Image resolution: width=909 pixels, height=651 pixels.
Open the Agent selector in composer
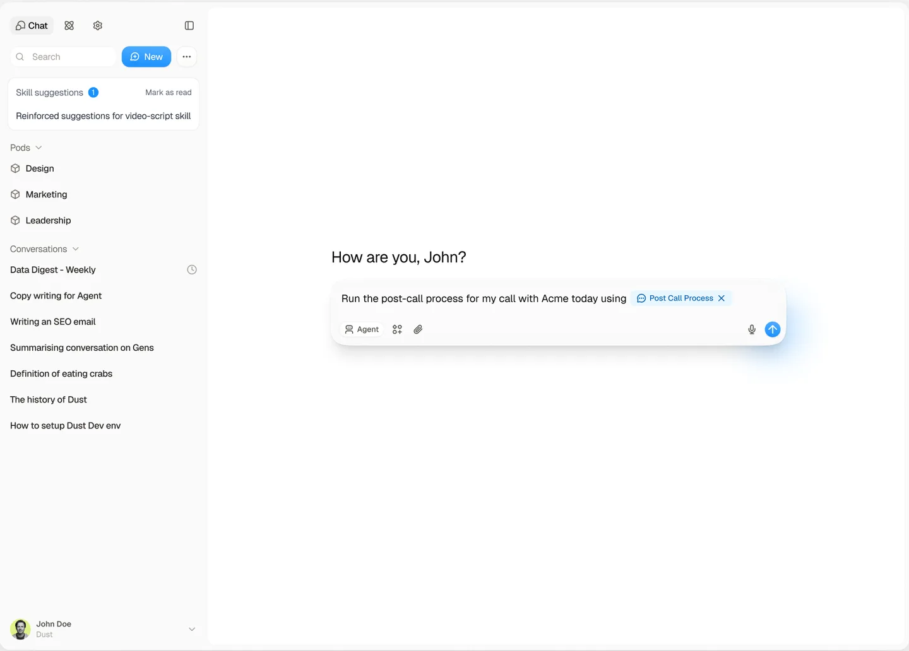[x=362, y=329]
